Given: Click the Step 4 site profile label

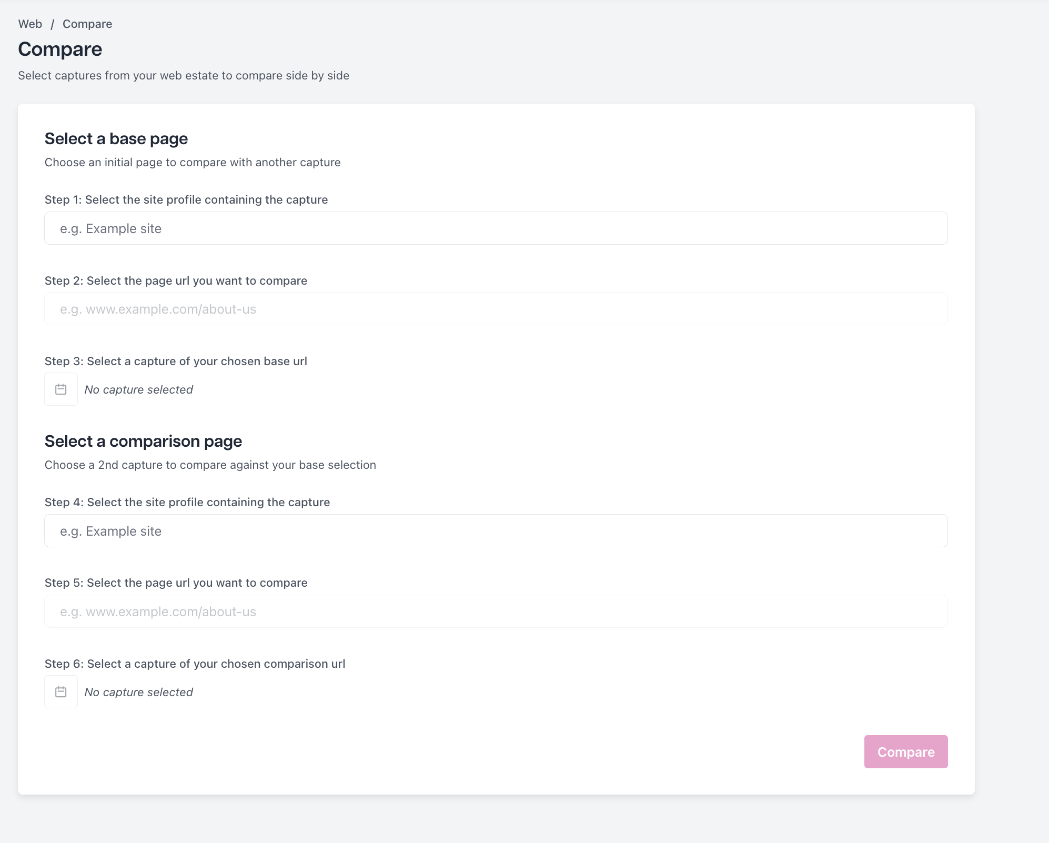Looking at the screenshot, I should (187, 502).
